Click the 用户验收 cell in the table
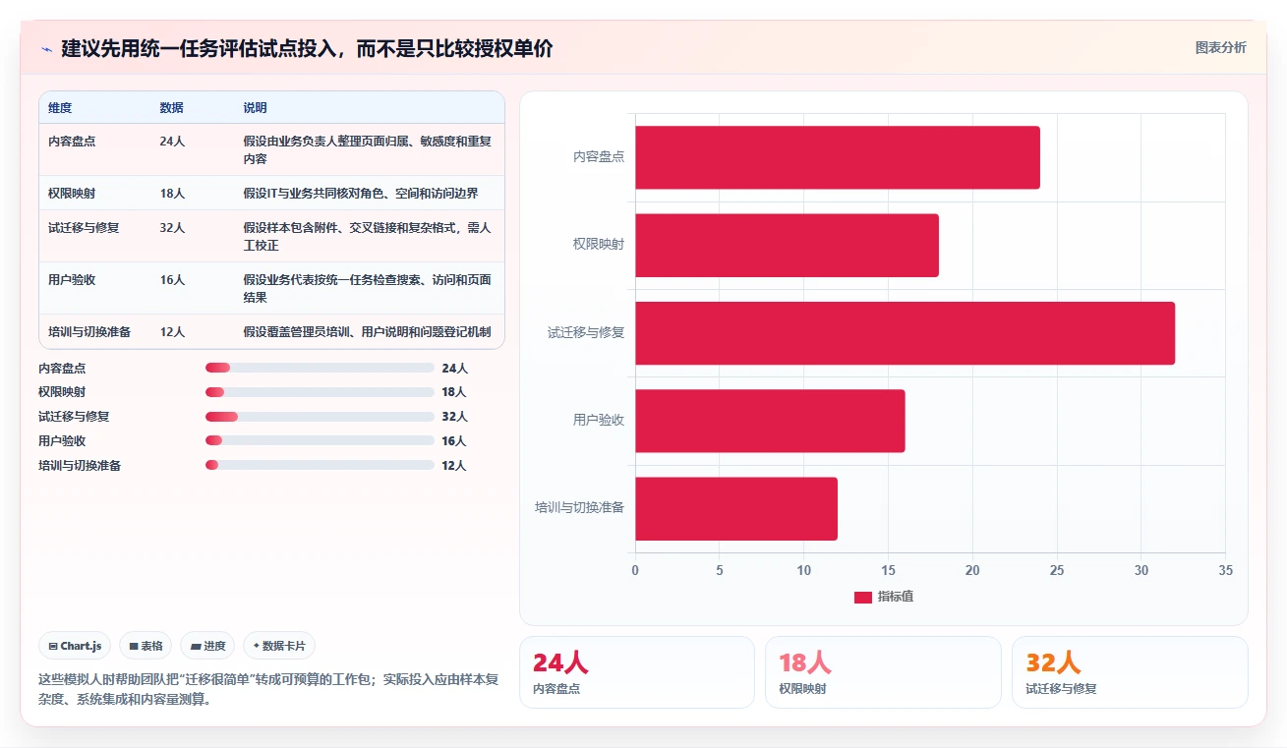This screenshot has height=748, width=1287. (72, 280)
